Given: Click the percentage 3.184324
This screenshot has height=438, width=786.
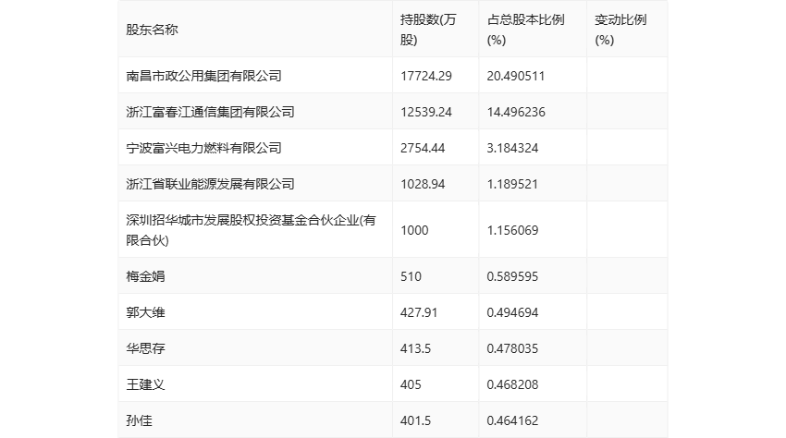Looking at the screenshot, I should click(513, 148).
